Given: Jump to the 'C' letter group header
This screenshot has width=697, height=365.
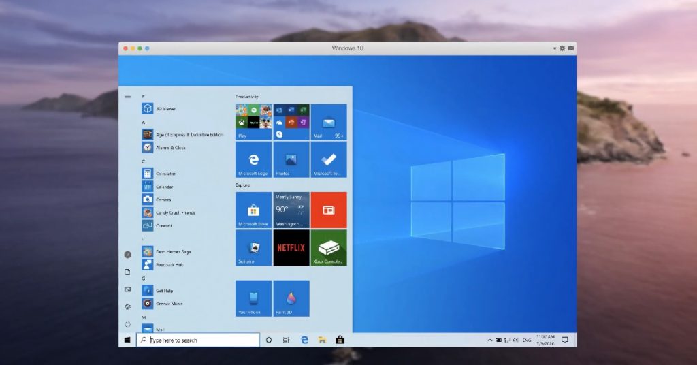Looking at the screenshot, I should point(143,161).
